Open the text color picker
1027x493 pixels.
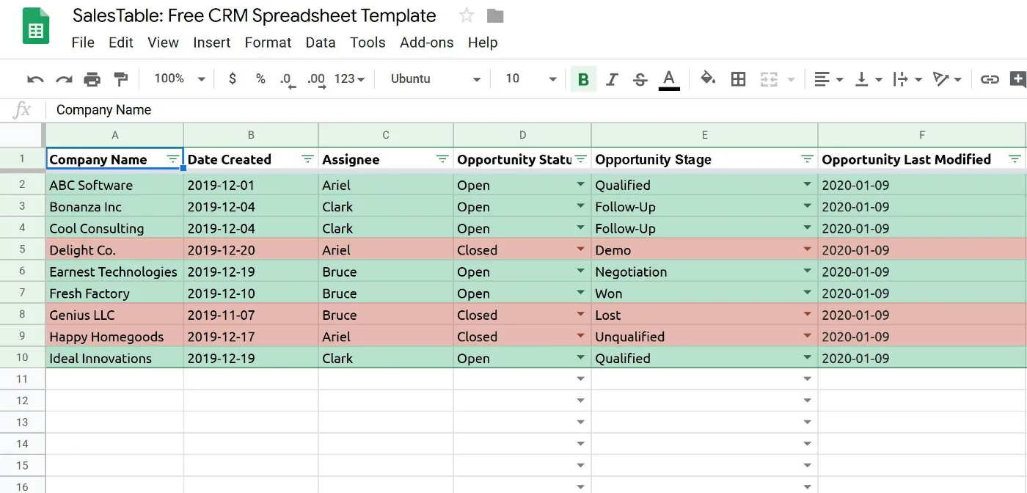668,78
